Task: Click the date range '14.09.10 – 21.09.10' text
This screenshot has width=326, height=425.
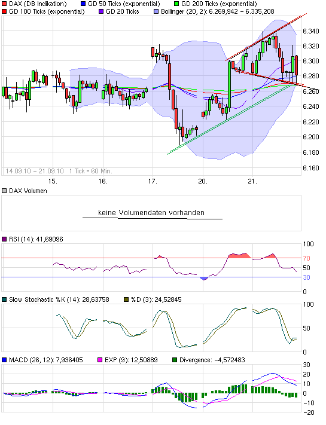Action: [35, 171]
